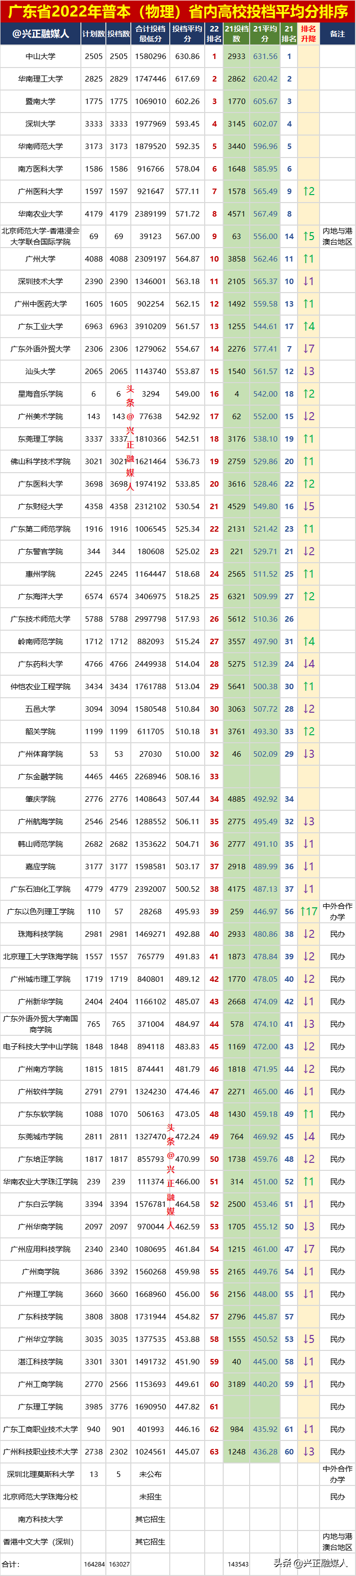The width and height of the screenshot is (356, 1576).
Task: Click the title "广东省2022年普本（物理）省内高校投档平均分排序"
Action: coord(178,11)
